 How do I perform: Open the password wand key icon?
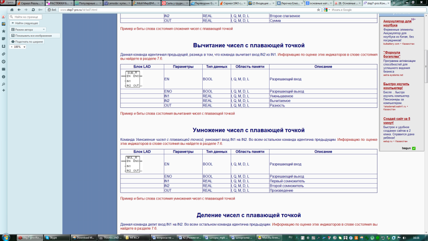tap(40, 10)
